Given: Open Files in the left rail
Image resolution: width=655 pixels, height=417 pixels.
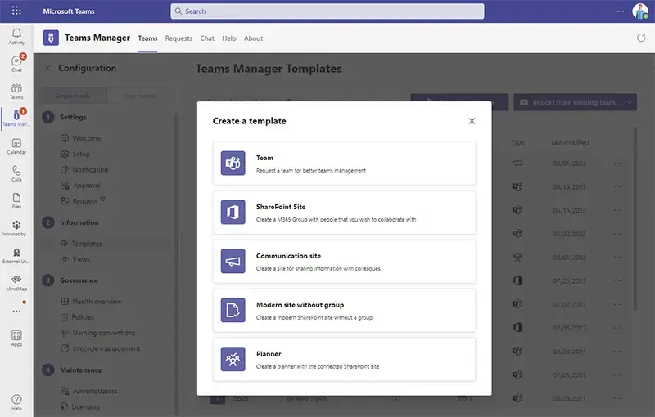Looking at the screenshot, I should 16,200.
